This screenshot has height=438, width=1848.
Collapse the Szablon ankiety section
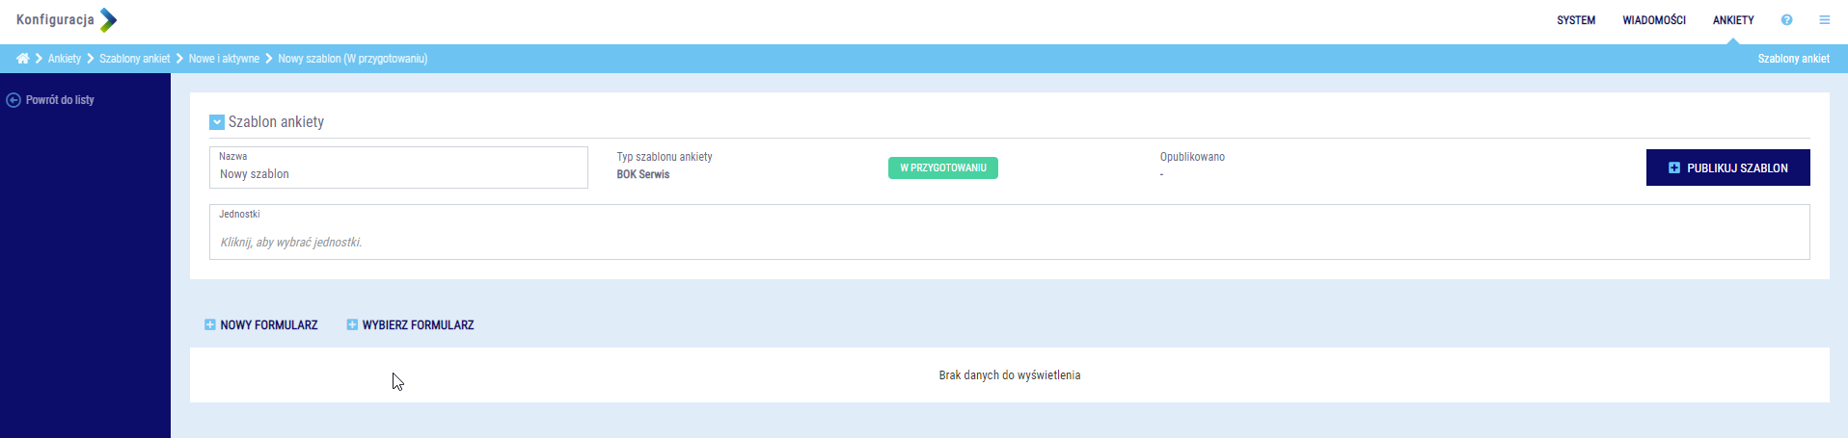click(x=217, y=122)
